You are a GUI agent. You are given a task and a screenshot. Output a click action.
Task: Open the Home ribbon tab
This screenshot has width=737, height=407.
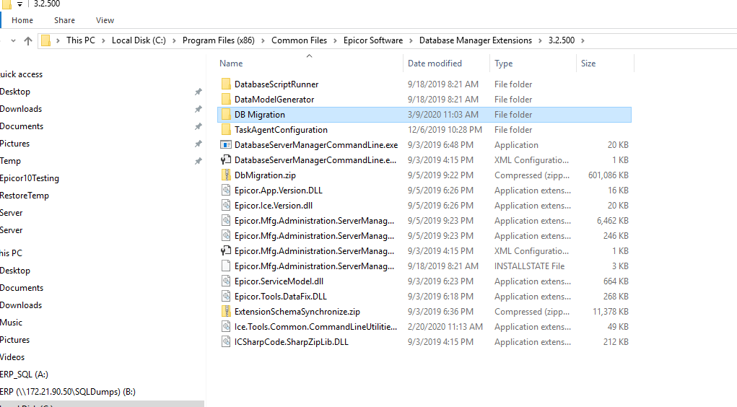pos(22,20)
